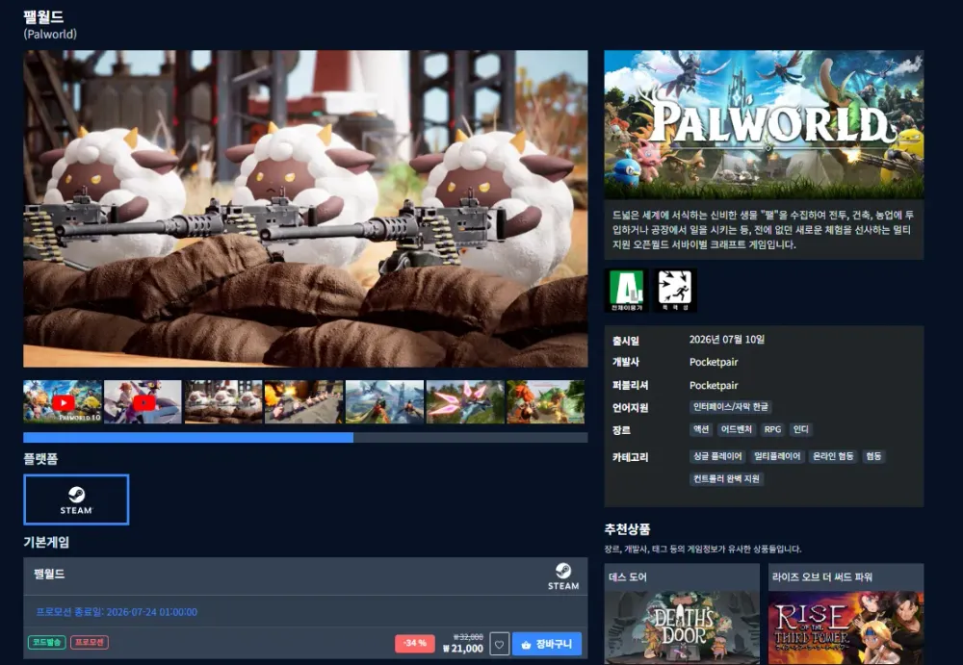Select the 어드벤처 genre tag
This screenshot has height=665, width=963.
737,429
